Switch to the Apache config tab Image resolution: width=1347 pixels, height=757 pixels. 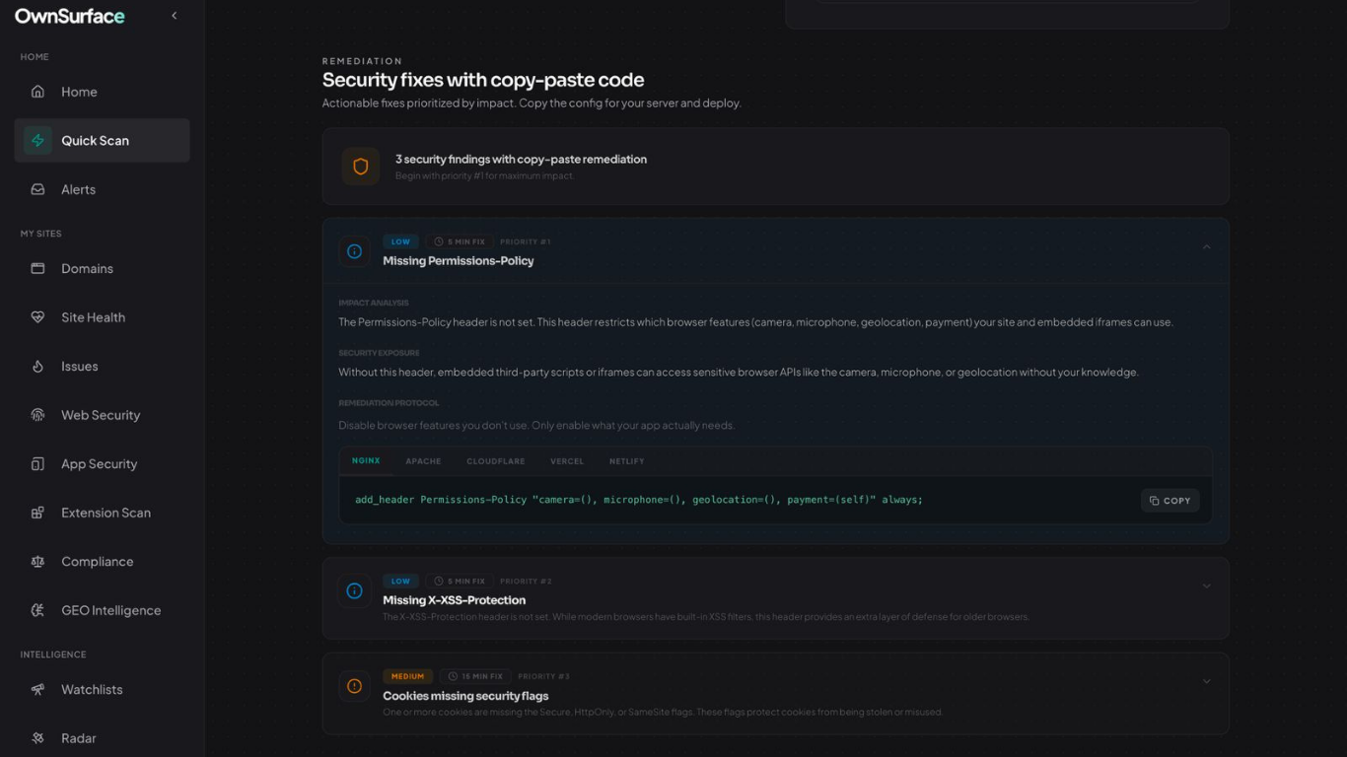tap(423, 461)
